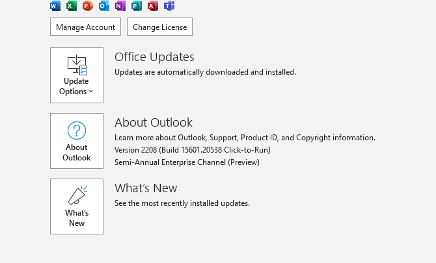Viewport: 436px width, 263px height.
Task: Click the PowerPoint app icon
Action: [87, 6]
